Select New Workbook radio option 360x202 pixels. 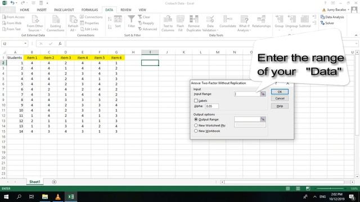click(196, 131)
